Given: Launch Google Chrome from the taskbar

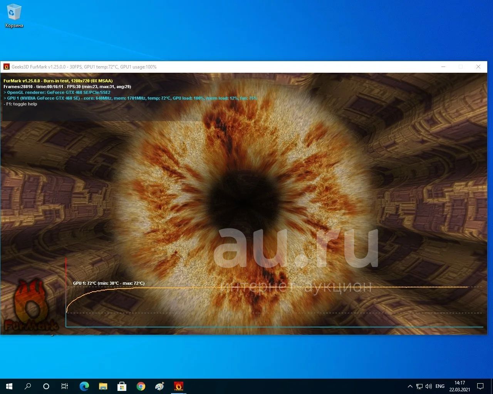Looking at the screenshot, I should tap(141, 386).
